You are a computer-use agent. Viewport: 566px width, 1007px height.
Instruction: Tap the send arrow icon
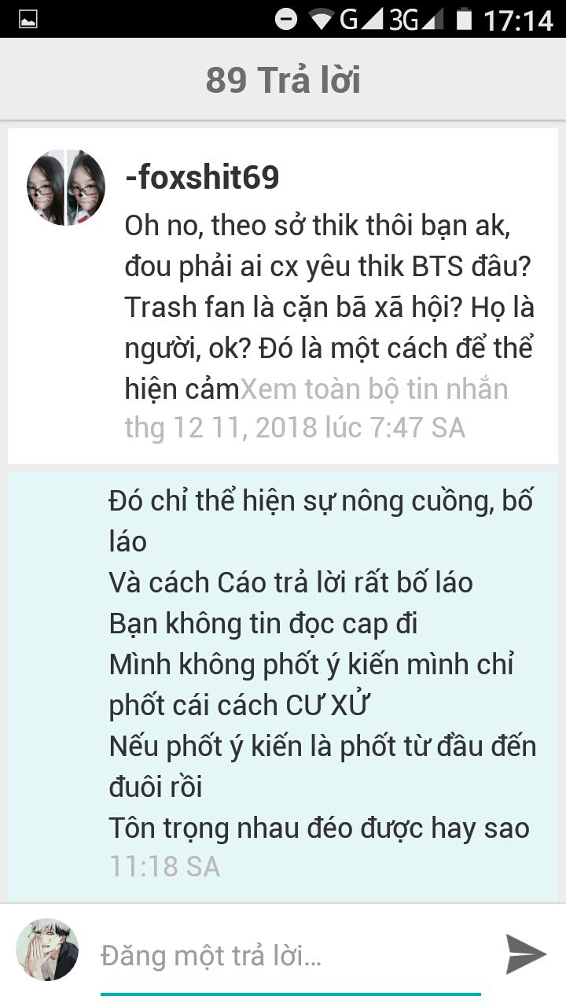point(525,954)
